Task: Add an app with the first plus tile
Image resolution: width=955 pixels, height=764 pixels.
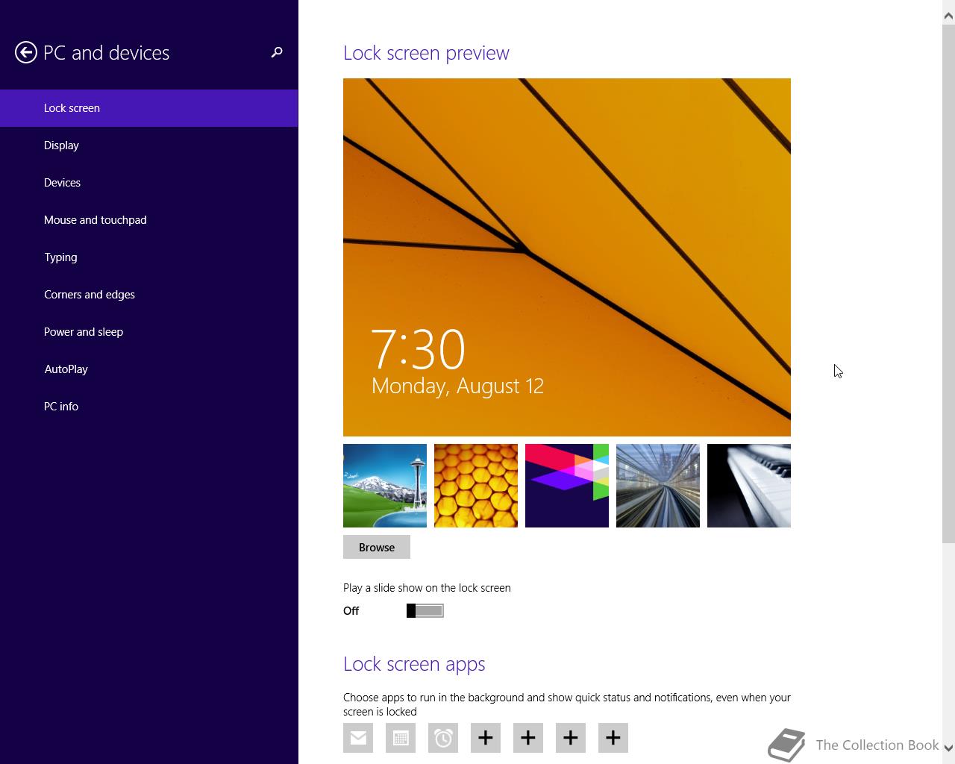Action: pos(486,738)
